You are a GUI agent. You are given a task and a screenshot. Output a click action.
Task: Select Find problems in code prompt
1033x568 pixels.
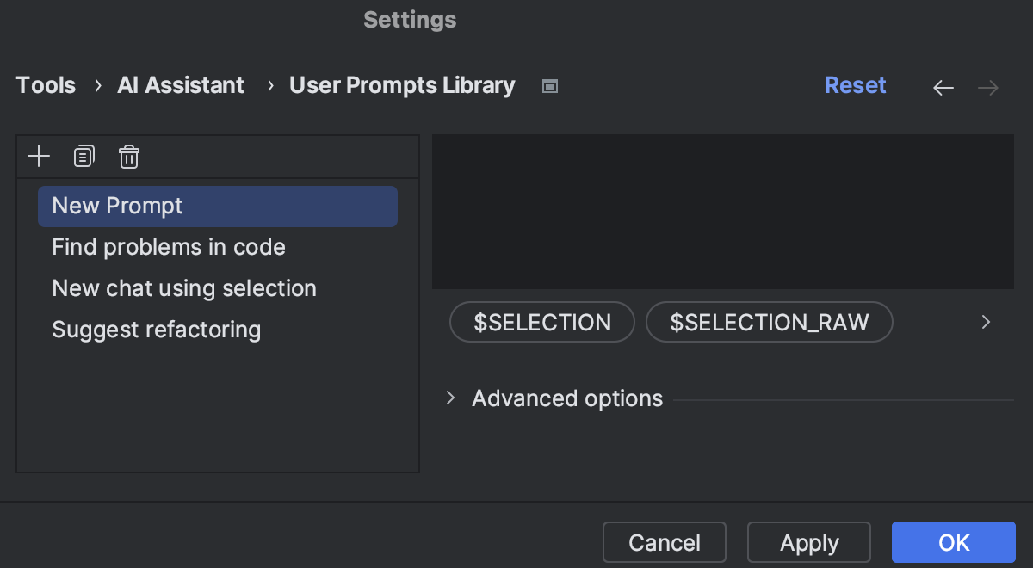(x=169, y=248)
